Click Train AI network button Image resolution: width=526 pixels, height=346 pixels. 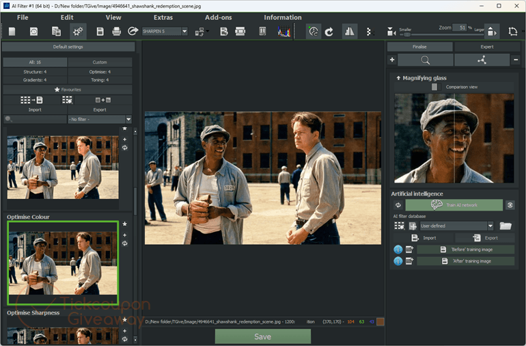tap(454, 205)
